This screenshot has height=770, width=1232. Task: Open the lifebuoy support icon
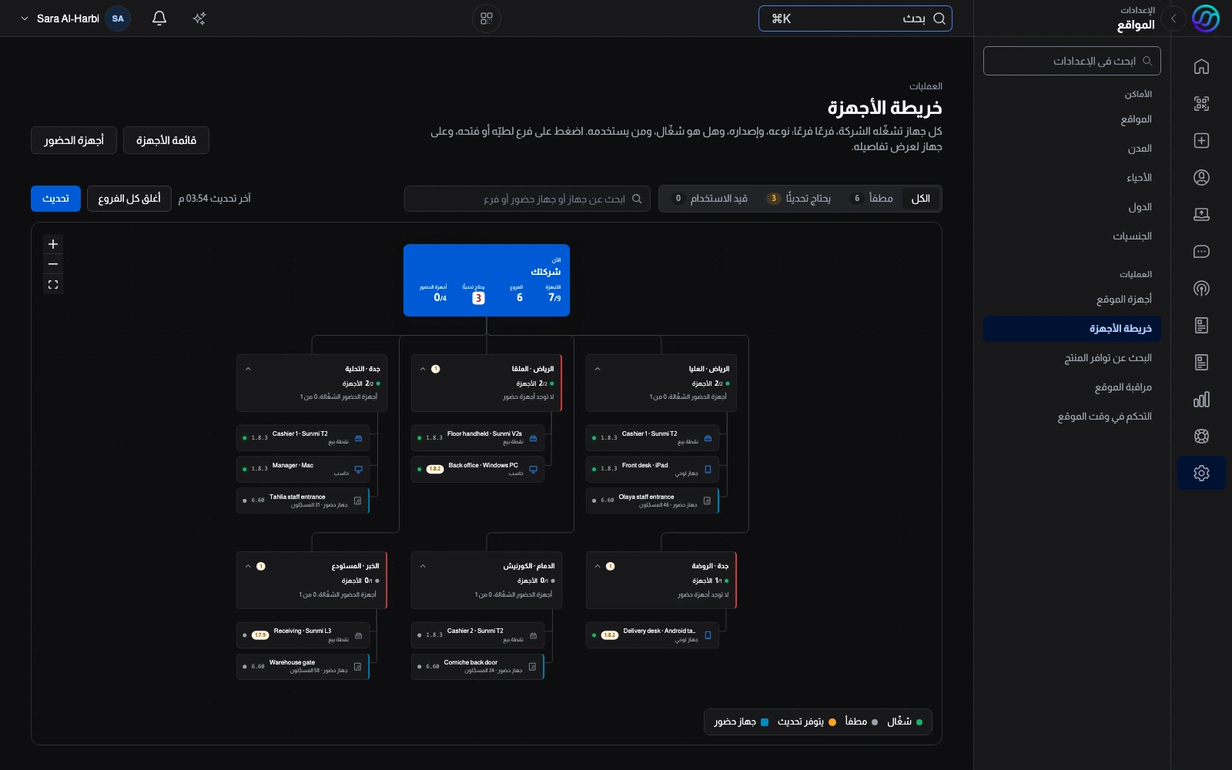[1201, 437]
